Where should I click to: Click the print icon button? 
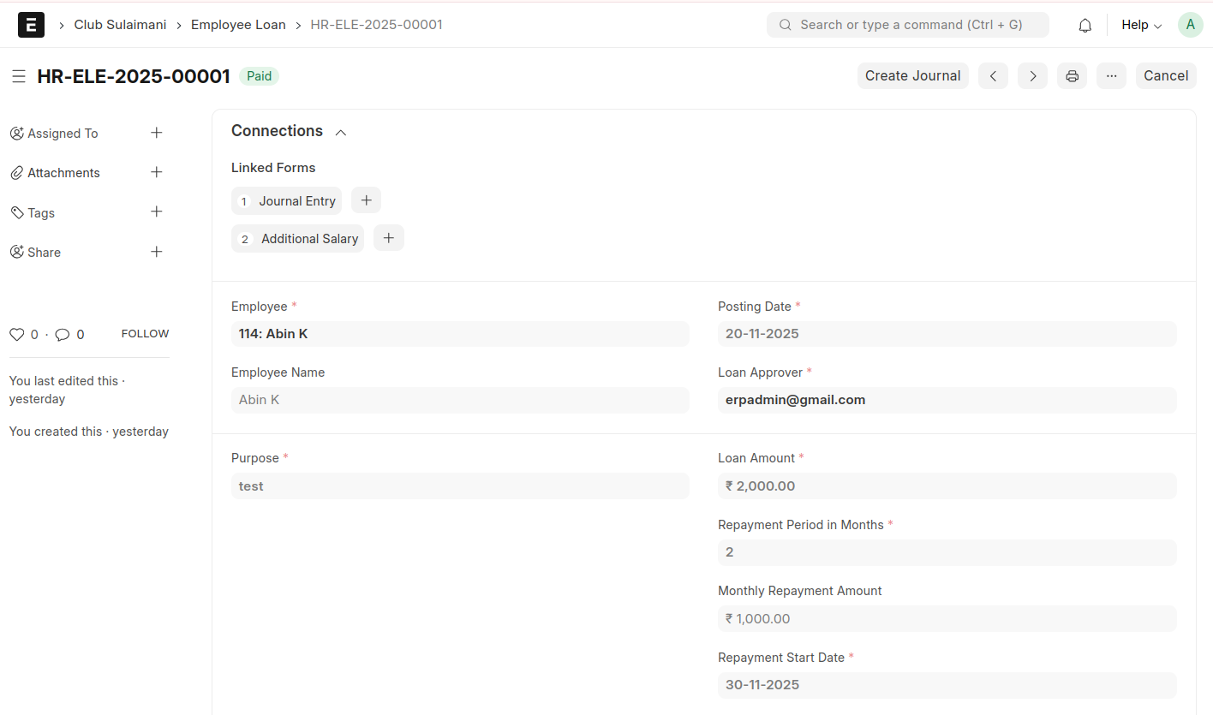click(1072, 76)
